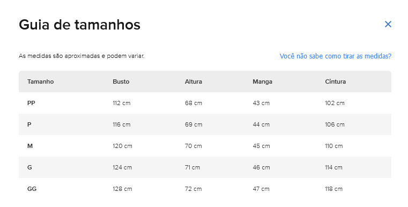This screenshot has height=207, width=408.
Task: Click the 112 cm bust value
Action: coord(122,103)
